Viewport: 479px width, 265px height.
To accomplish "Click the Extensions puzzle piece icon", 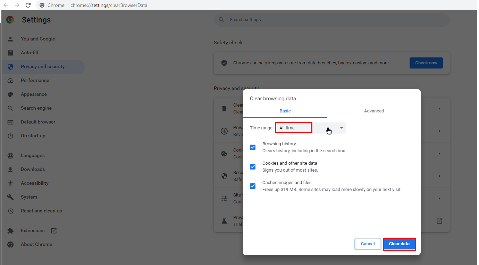I will click(x=10, y=231).
